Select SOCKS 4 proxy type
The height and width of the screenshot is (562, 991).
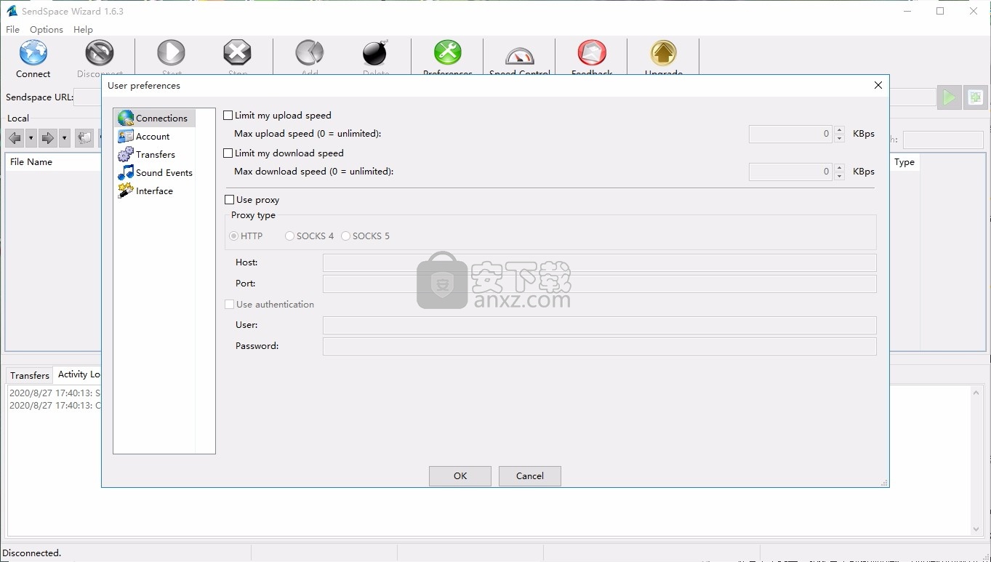click(290, 236)
